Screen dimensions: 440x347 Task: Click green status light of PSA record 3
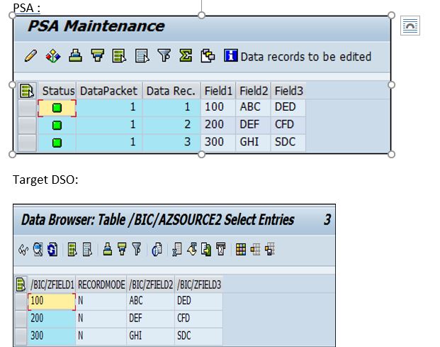click(57, 143)
